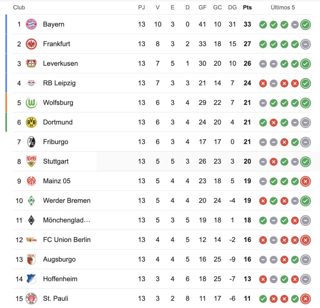Select the Augsburgo table row name
Image resolution: width=320 pixels, height=308 pixels.
tap(59, 259)
